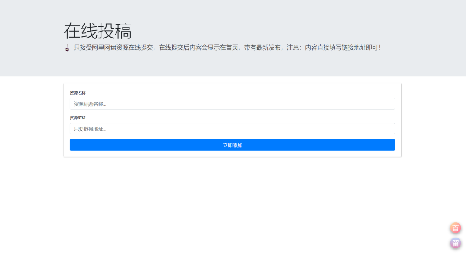Click the submission instructions text line
Viewport: 466px width, 263px height.
pyautogui.click(x=224, y=48)
